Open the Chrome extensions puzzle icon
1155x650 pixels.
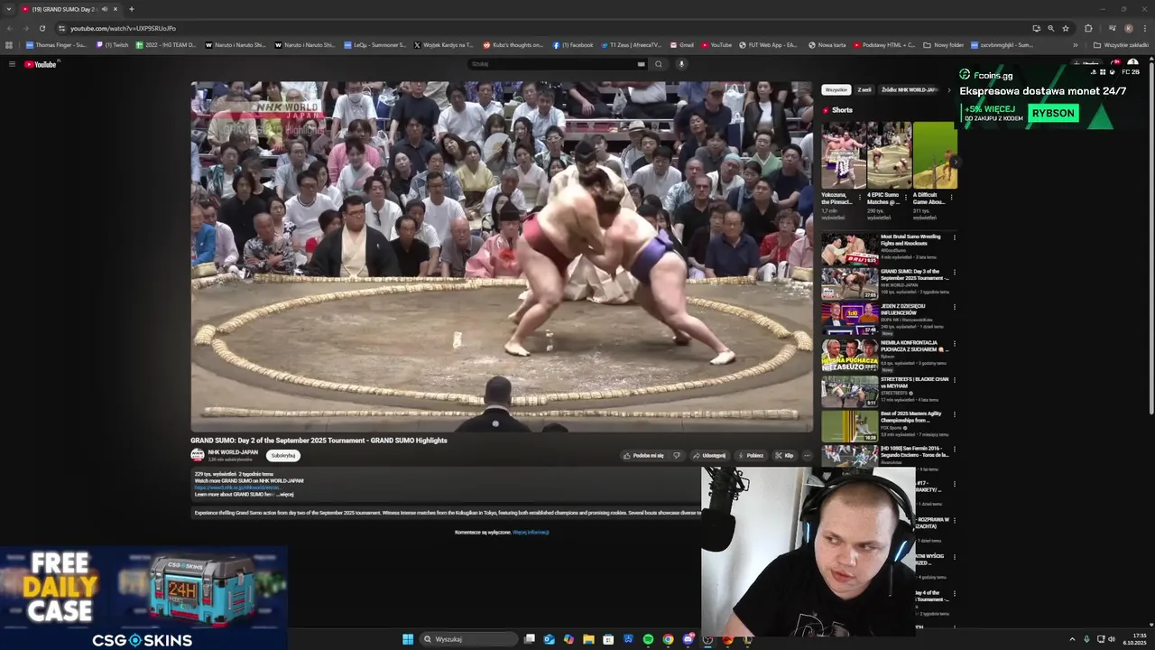pos(1088,28)
